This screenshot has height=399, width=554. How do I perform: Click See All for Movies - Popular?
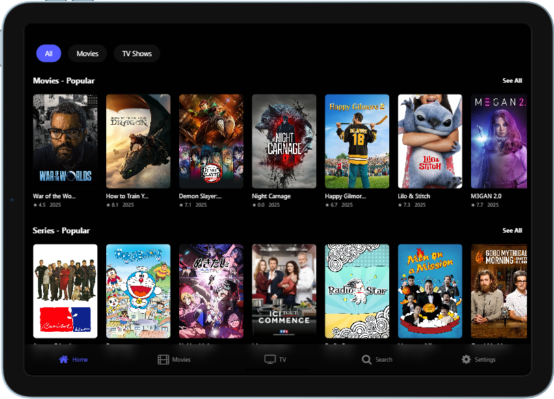coord(512,80)
